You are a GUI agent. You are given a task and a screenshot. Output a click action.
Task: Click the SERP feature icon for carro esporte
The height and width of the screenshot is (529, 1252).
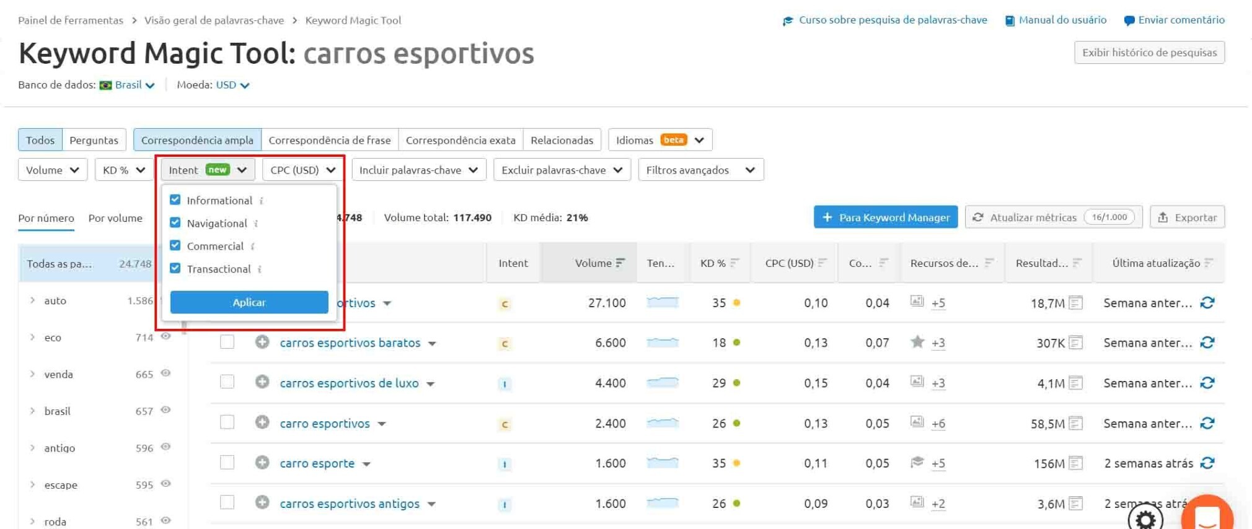[x=917, y=462]
